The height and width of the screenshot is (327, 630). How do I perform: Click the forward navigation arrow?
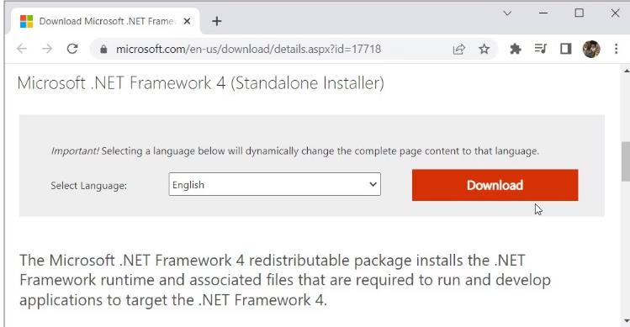point(47,49)
